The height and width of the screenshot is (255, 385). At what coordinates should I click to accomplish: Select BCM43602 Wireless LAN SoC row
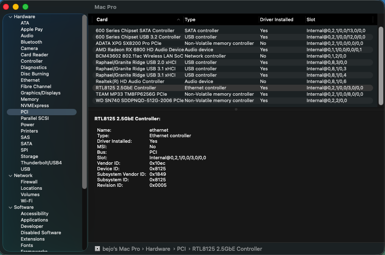[233, 56]
